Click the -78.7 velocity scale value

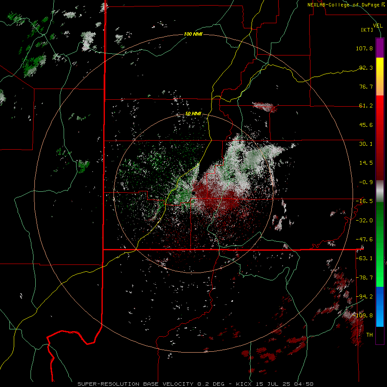point(364,278)
